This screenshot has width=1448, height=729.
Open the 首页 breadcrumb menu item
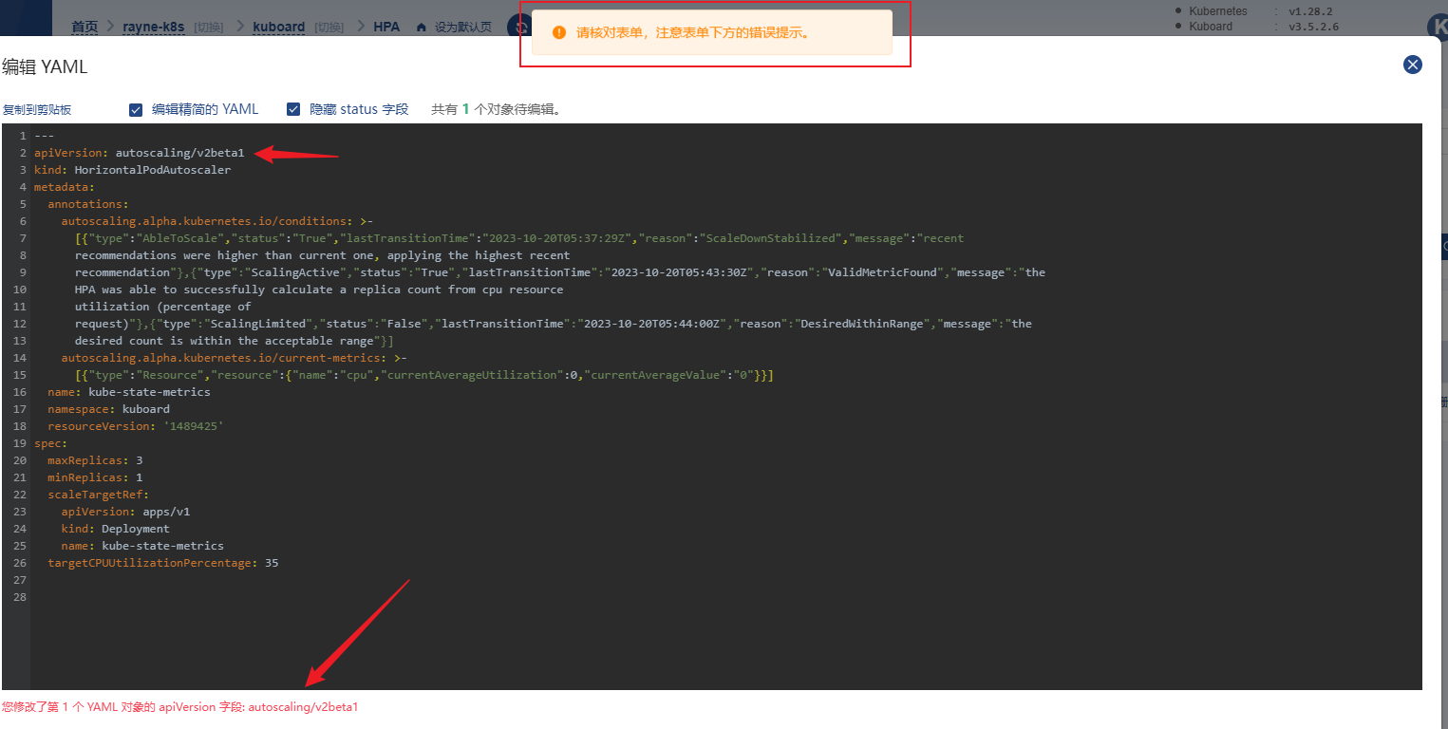84,27
